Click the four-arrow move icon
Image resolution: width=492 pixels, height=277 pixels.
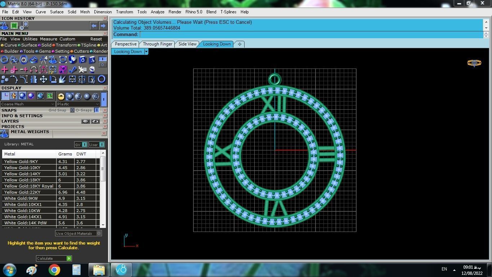point(43,79)
